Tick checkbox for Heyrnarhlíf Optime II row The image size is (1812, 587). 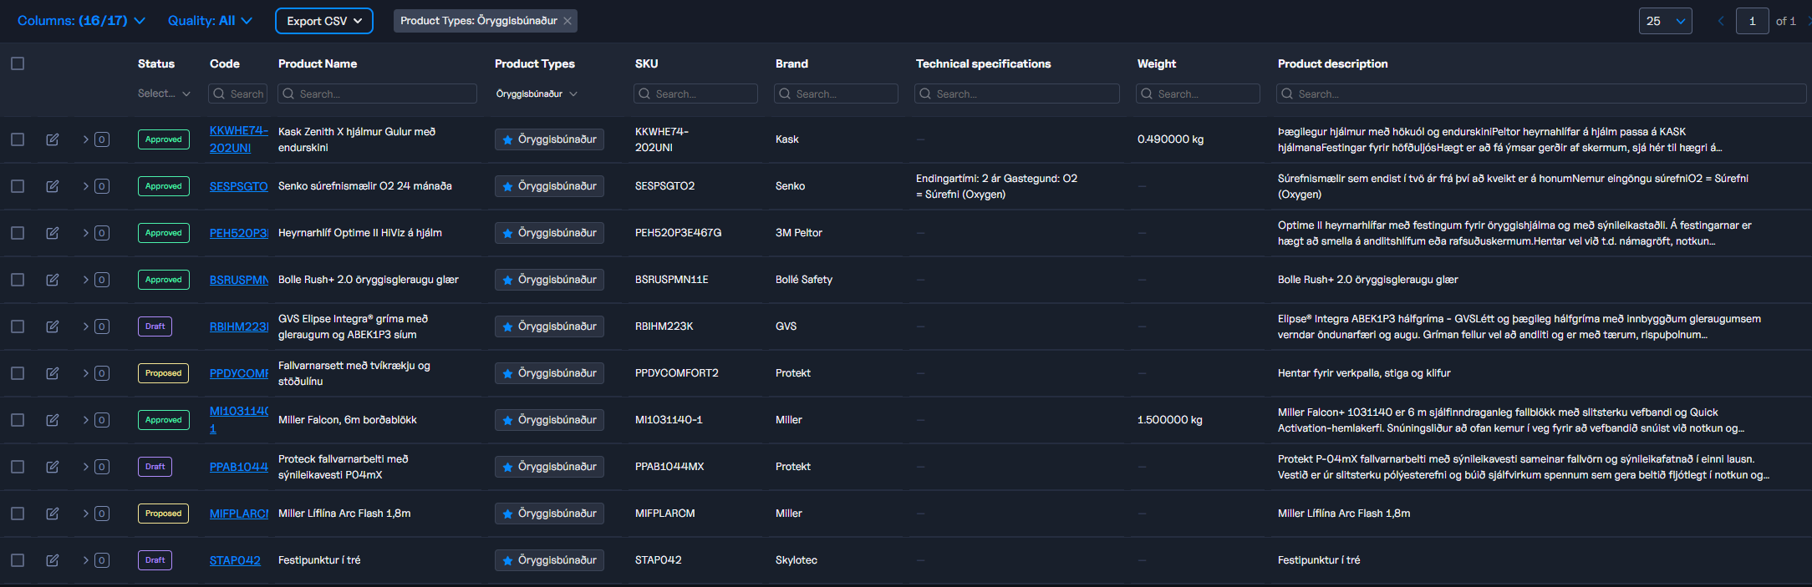[18, 233]
